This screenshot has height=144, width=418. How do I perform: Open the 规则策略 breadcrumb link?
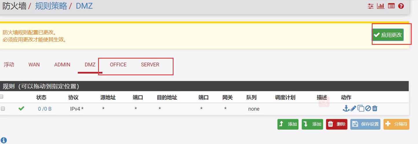point(51,6)
